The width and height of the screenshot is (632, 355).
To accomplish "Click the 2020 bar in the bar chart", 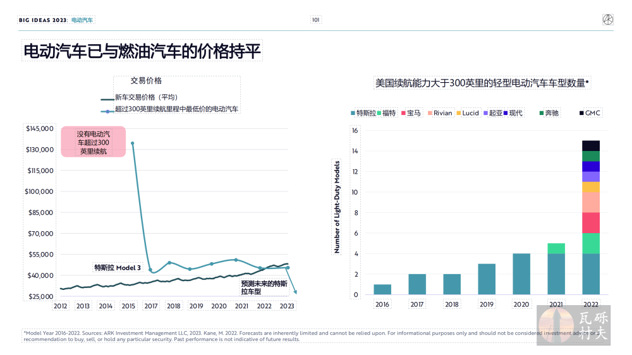I will 521,274.
